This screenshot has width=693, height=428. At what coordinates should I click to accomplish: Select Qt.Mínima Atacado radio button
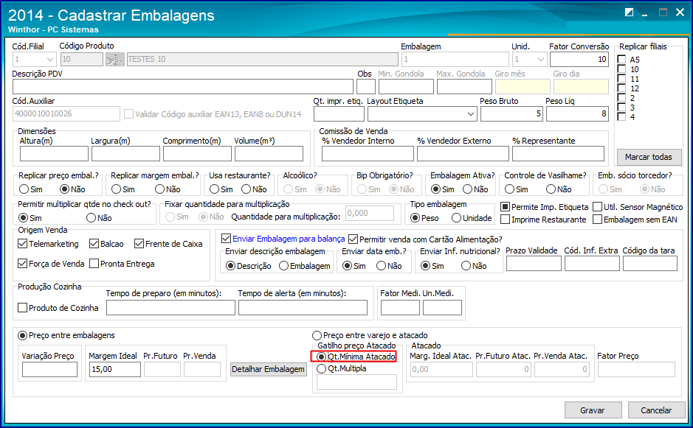[321, 357]
